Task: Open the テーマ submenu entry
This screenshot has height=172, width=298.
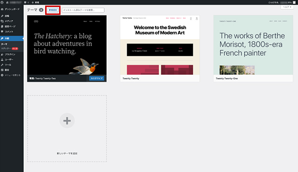Action: (4, 44)
